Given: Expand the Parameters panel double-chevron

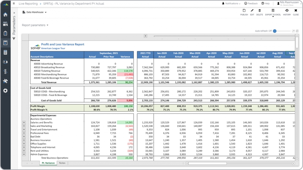Looking at the screenshot, I should (14, 13).
